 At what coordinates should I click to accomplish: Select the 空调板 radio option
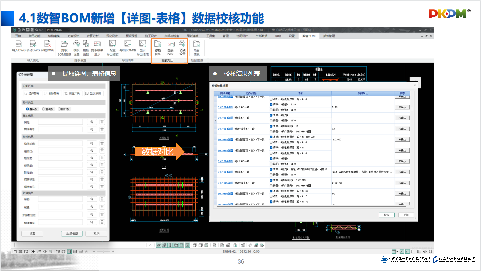[44, 109]
